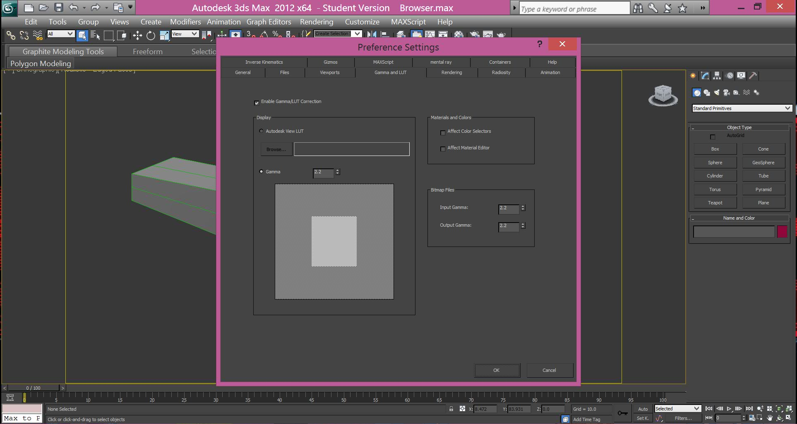797x424 pixels.
Task: Click the Redo arrow icon
Action: [x=95, y=7]
